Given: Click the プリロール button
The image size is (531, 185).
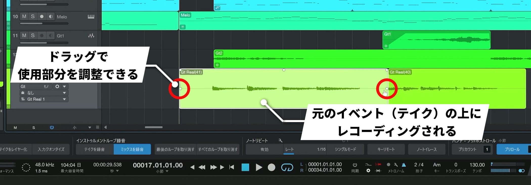Looking at the screenshot, I should tap(512, 149).
